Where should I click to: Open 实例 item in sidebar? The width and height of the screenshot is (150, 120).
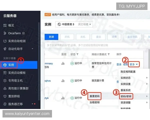coord(19,65)
